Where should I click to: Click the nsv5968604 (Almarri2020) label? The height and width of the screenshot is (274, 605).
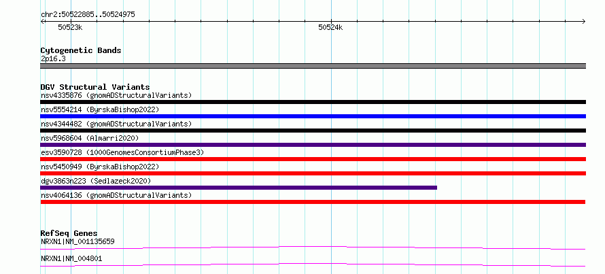[x=90, y=138]
